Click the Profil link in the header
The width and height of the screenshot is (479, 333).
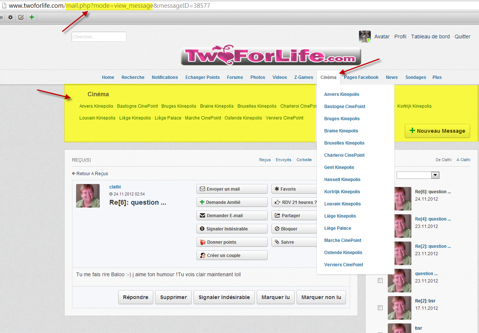(400, 37)
